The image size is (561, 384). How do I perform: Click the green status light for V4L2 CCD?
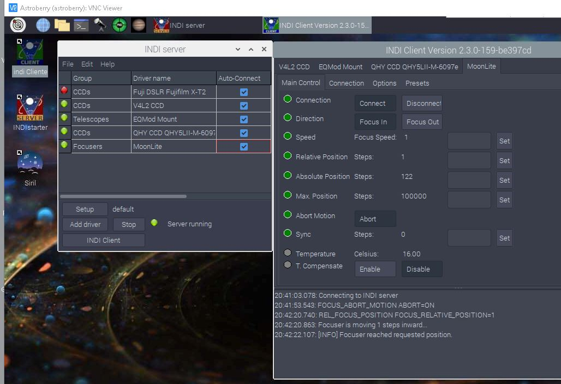[x=64, y=104]
